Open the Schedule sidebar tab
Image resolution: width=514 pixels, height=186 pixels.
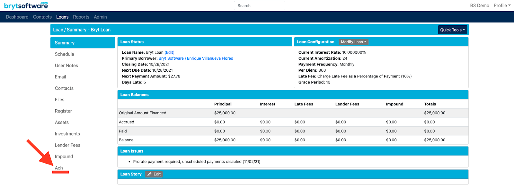coord(65,54)
